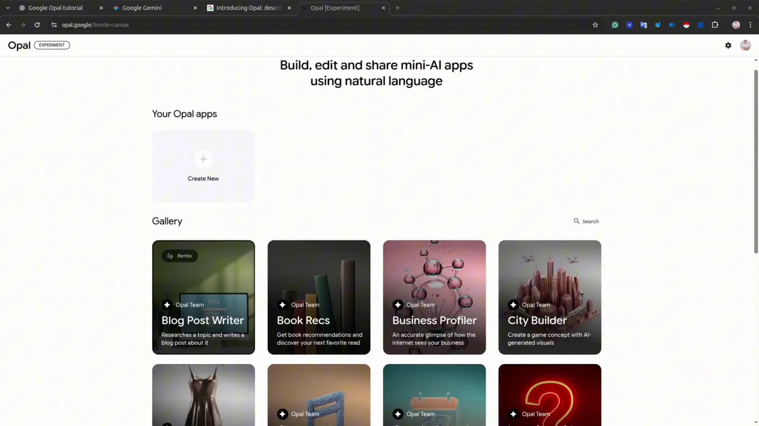Switch to the Google Gemini tab
Screen dimensions: 759x426
click(x=155, y=8)
